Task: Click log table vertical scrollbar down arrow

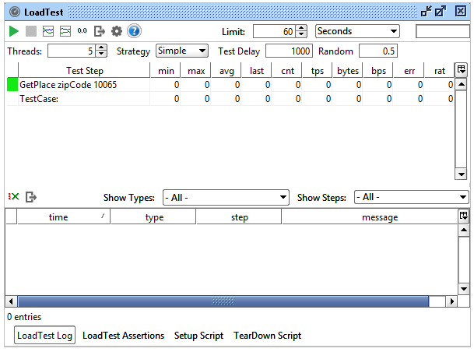Action: [464, 288]
